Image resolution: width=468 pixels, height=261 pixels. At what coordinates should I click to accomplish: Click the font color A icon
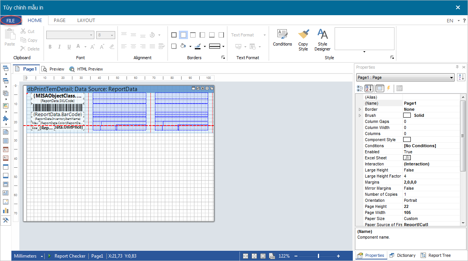click(x=78, y=46)
